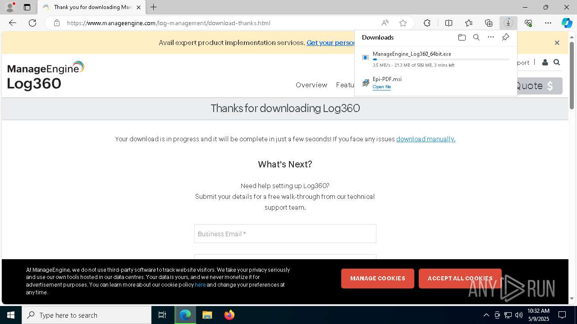Click the page vertical scrollbar thumb
The height and width of the screenshot is (324, 577).
point(572,76)
